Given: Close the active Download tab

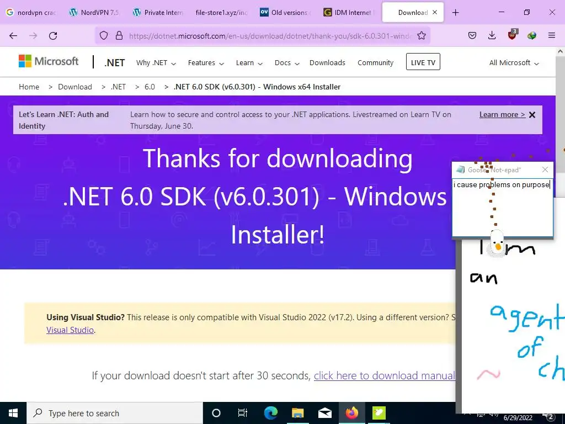Looking at the screenshot, I should click(435, 12).
